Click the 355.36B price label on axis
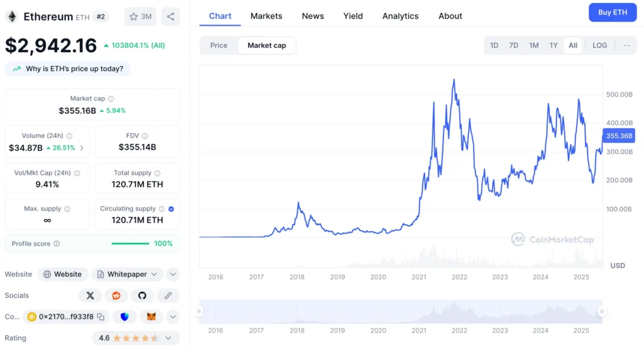Screen dimensions: 644x349 [x=619, y=136]
